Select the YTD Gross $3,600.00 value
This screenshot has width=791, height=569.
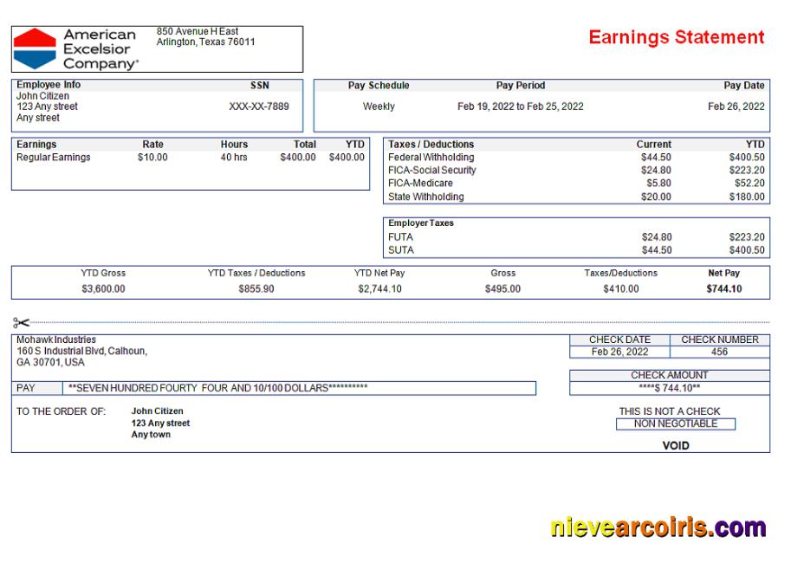(103, 289)
